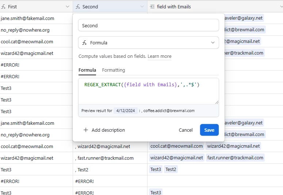Viewport: 283px width, 195px height.
Task: Click the formula icon in field type selector
Action: click(x=84, y=43)
